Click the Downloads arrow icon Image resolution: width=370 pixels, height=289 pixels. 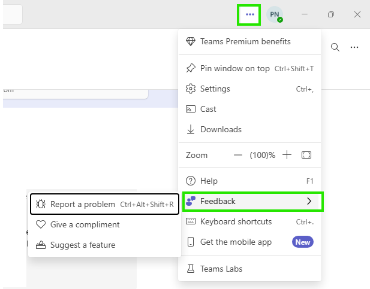tap(191, 129)
